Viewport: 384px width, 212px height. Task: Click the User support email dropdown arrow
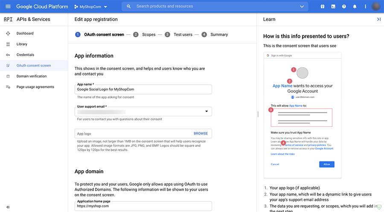[x=207, y=112]
